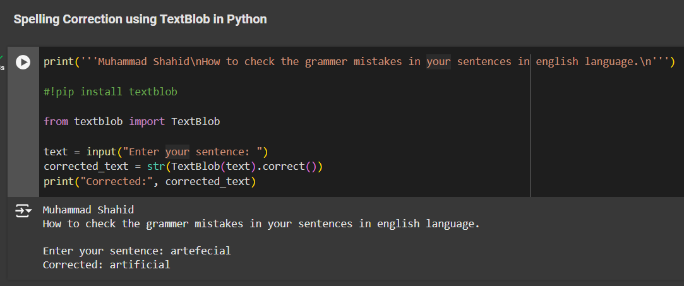The image size is (684, 286).
Task: Toggle the cell output visibility icon
Action: tap(23, 211)
